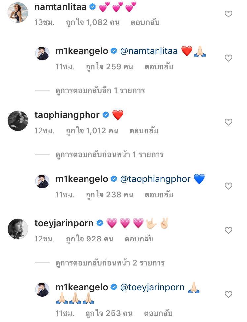Open m1keangelo avatar beside @toeyjarinporn reply
The image size is (247, 322).
42,290
